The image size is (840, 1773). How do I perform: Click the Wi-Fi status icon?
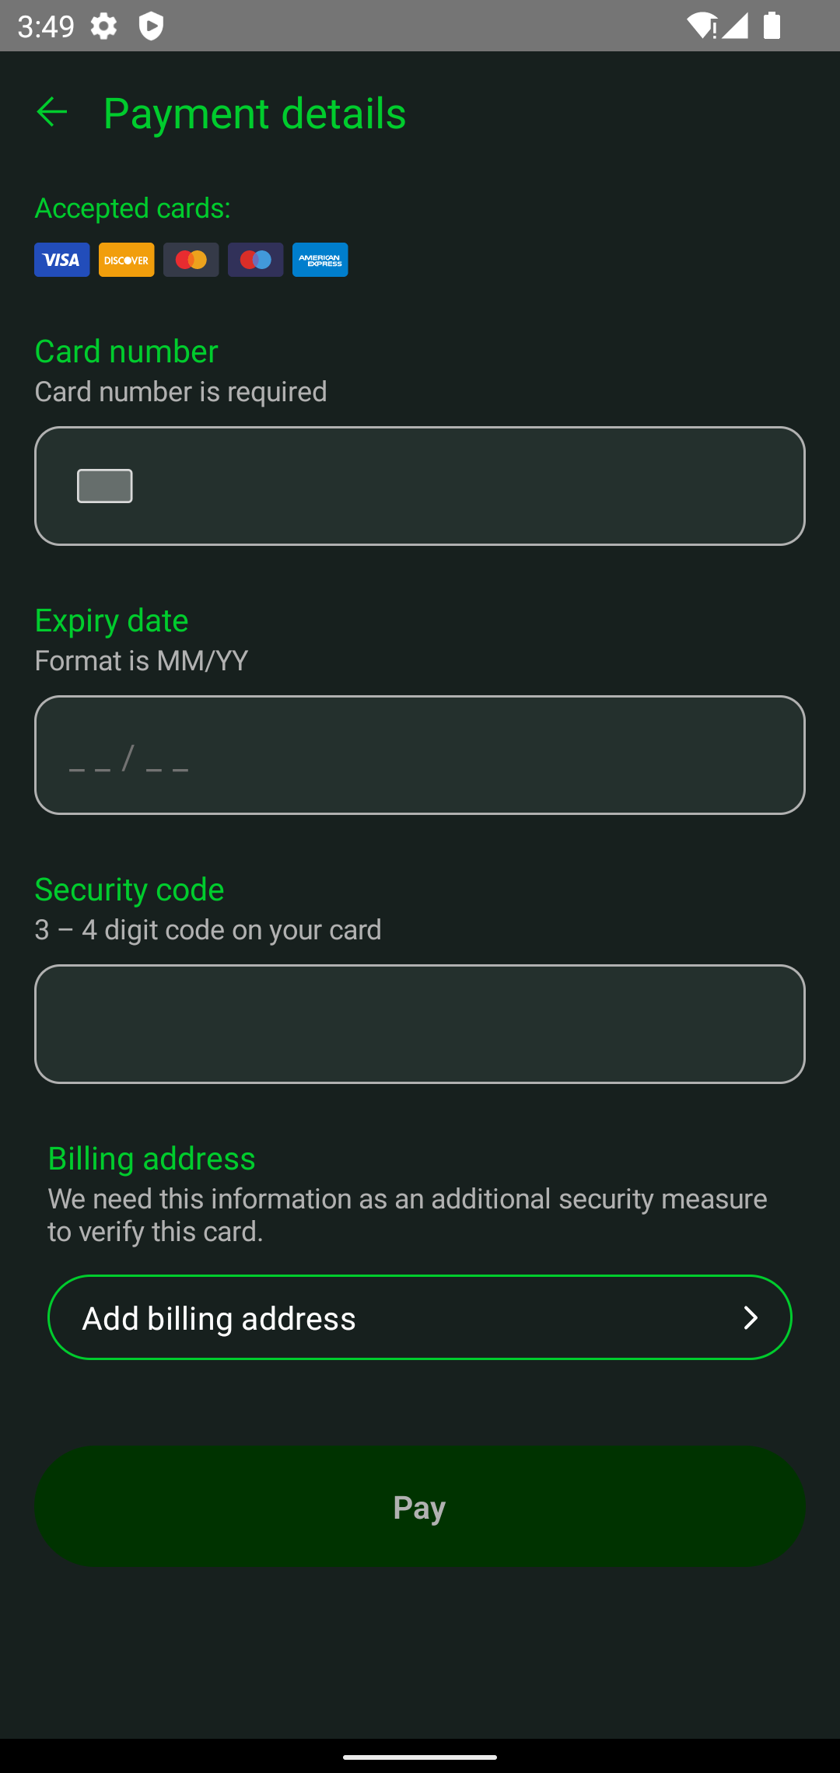[702, 26]
